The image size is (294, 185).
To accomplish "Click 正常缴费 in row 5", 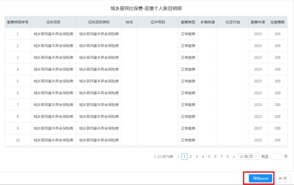I will pyautogui.click(x=188, y=81).
